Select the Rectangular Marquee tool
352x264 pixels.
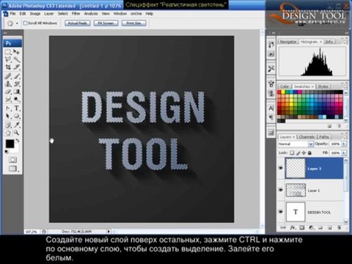[8, 52]
